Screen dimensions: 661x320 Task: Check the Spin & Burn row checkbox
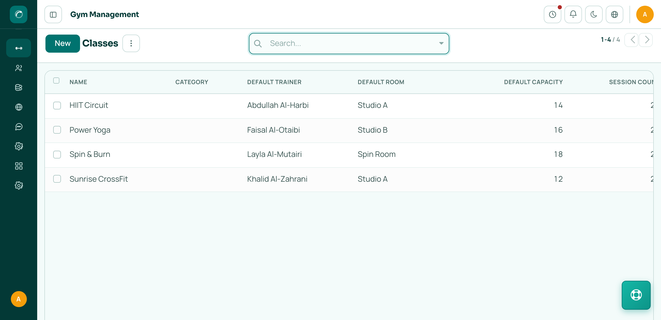click(x=57, y=155)
